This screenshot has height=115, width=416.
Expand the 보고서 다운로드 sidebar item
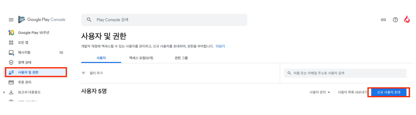[4, 92]
